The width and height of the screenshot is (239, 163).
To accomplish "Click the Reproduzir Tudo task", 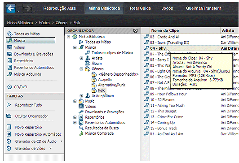I will (x=24, y=105).
